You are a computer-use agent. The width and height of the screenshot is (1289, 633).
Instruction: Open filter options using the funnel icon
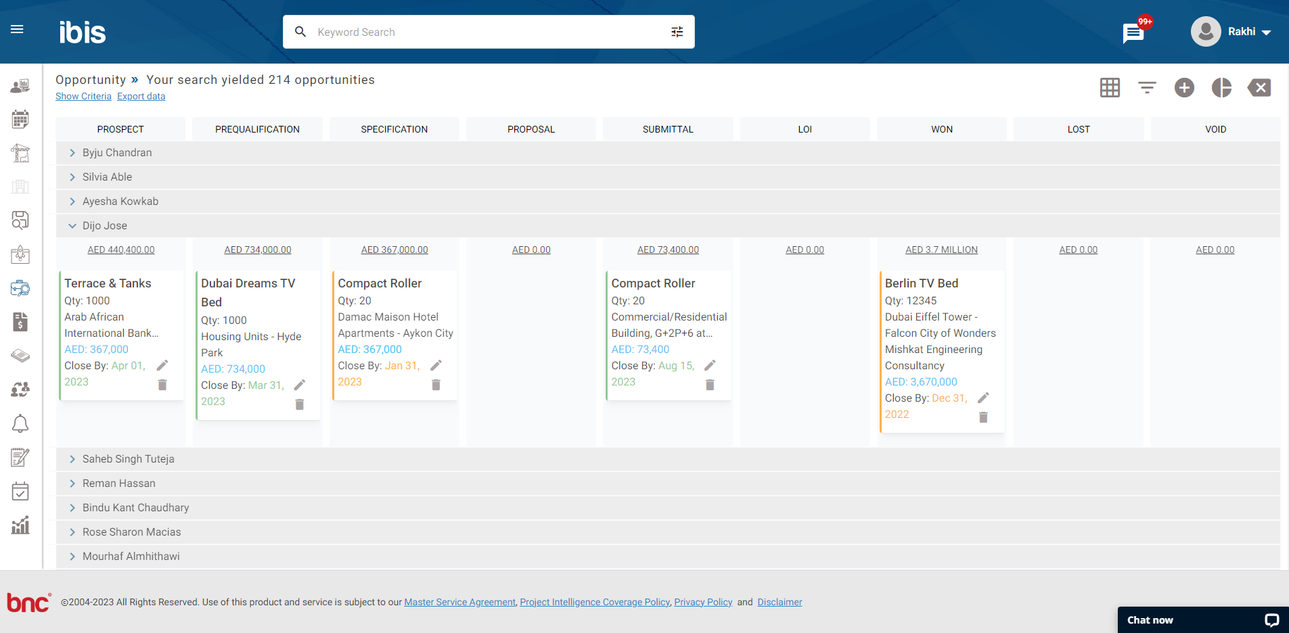[1146, 87]
